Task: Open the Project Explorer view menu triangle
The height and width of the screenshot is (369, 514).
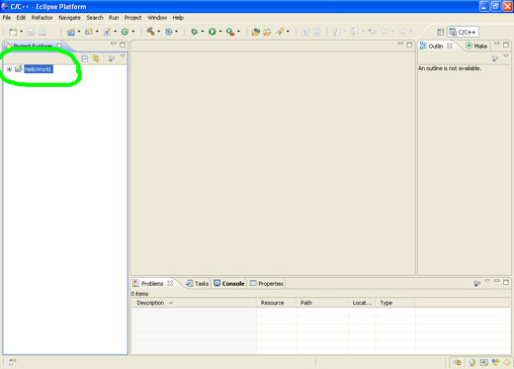Action: click(123, 56)
